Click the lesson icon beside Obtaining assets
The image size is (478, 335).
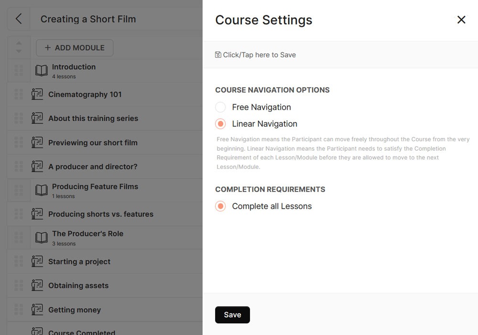pos(37,285)
